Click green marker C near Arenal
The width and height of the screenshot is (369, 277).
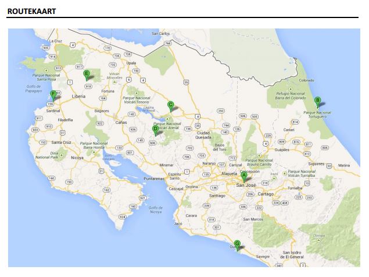(171, 106)
